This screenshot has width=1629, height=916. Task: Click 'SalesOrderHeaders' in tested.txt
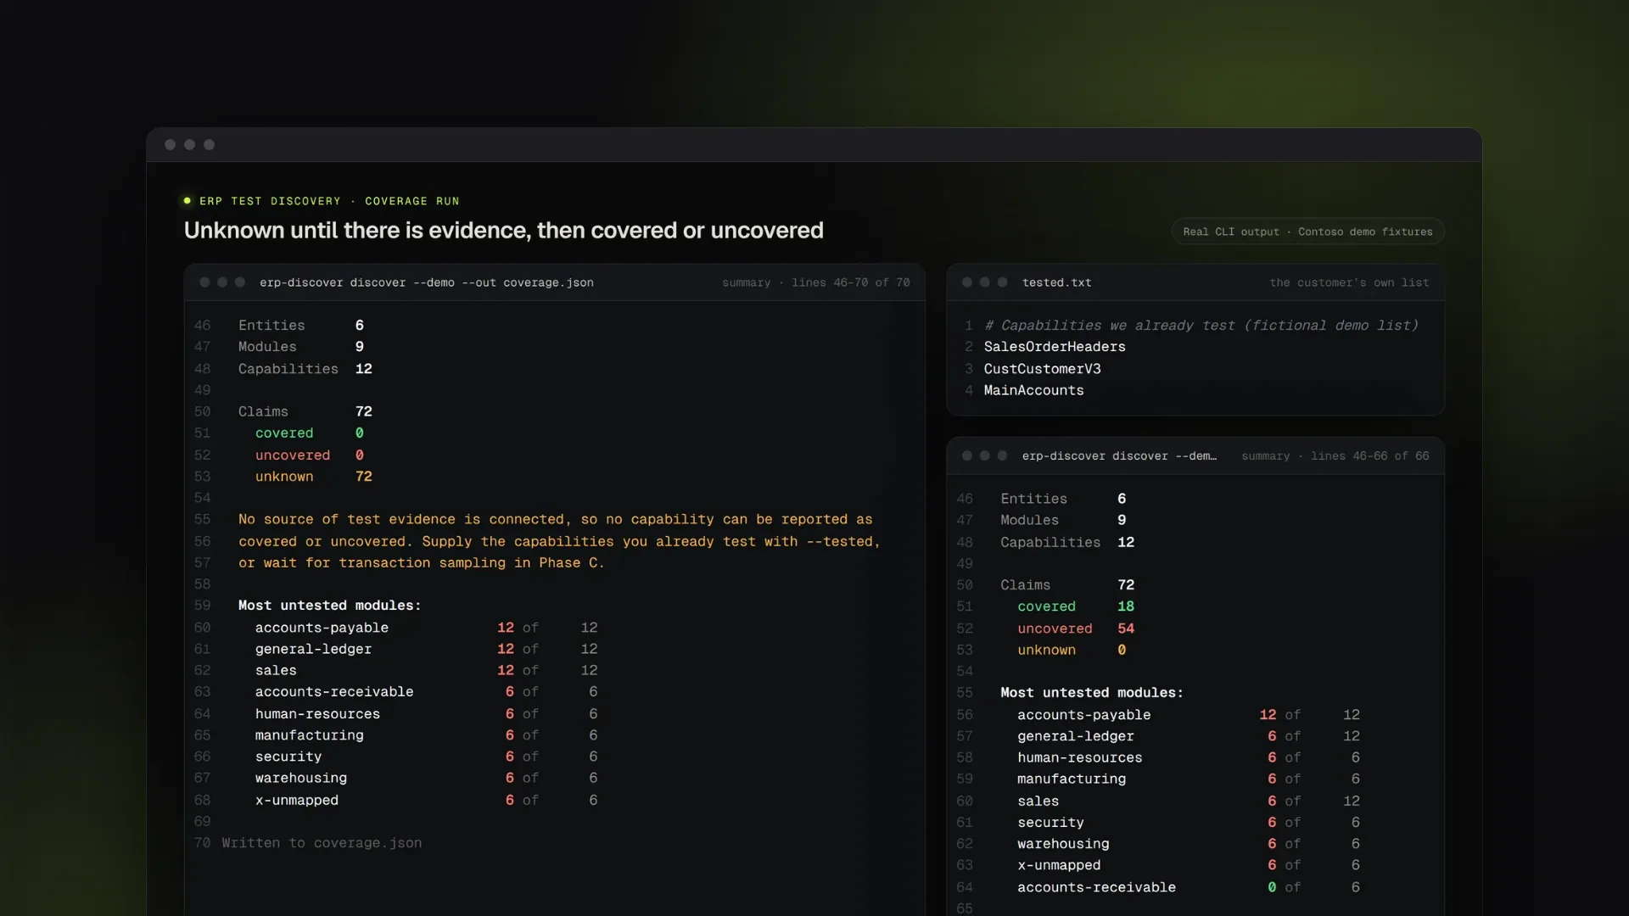[x=1055, y=347]
